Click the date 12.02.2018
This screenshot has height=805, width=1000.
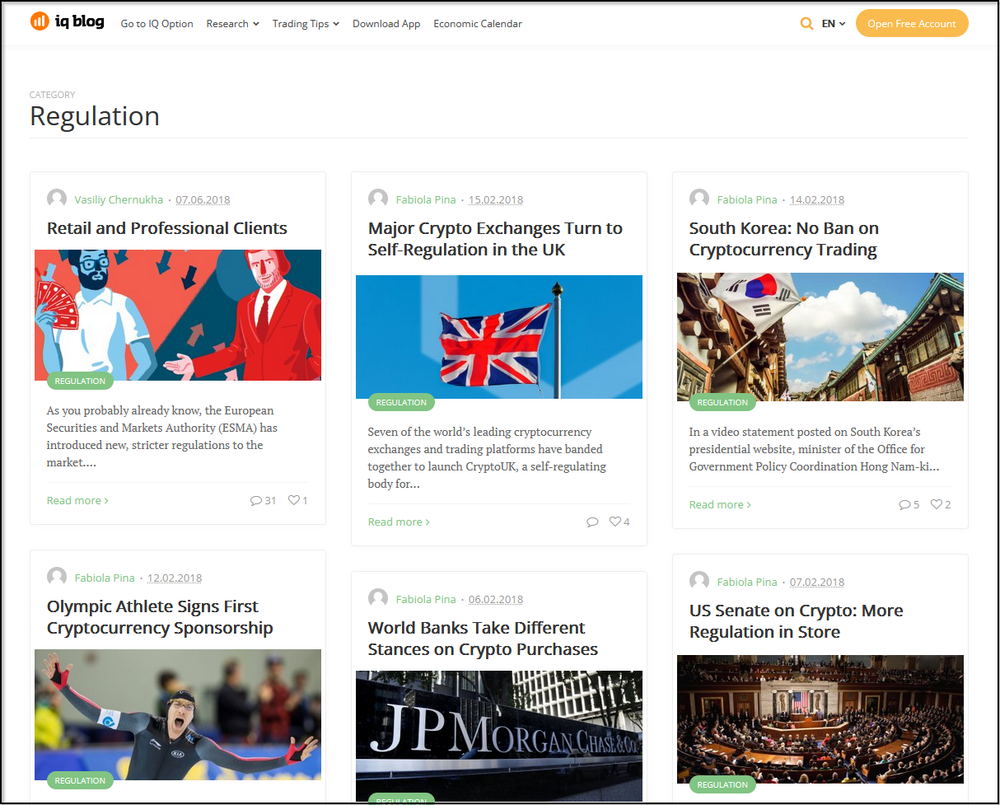point(175,578)
